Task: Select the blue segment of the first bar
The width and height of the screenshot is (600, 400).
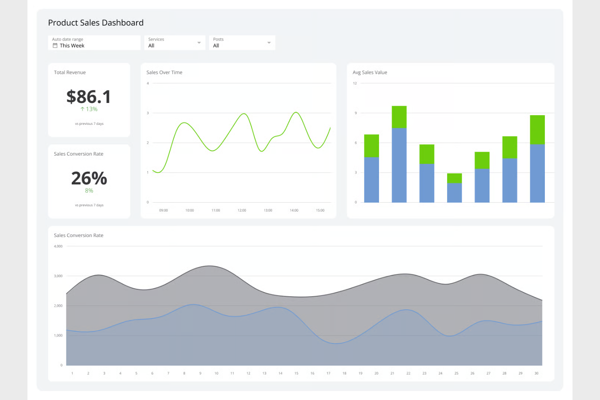Action: click(x=371, y=180)
